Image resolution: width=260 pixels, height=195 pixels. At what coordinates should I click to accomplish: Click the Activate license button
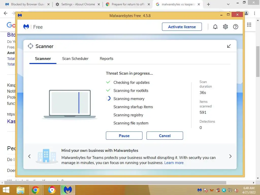(x=182, y=27)
